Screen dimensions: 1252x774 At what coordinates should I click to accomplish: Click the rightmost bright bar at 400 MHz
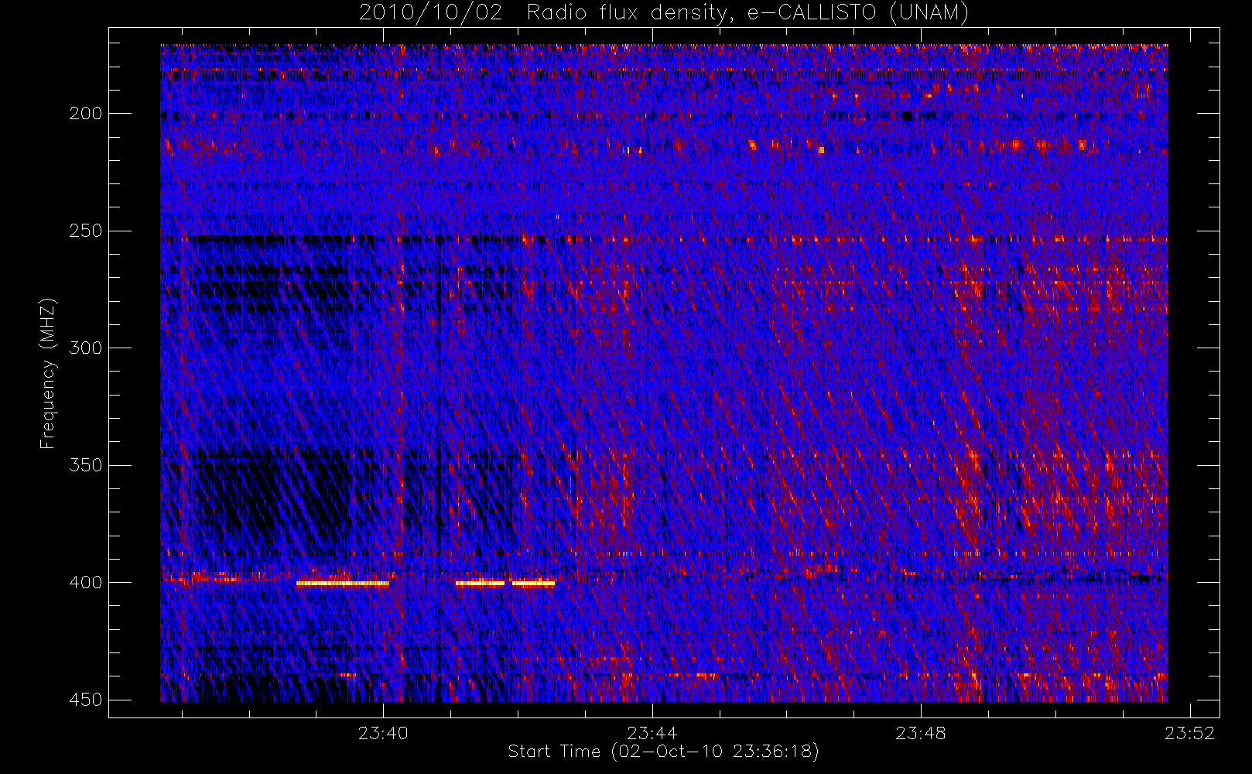point(533,584)
